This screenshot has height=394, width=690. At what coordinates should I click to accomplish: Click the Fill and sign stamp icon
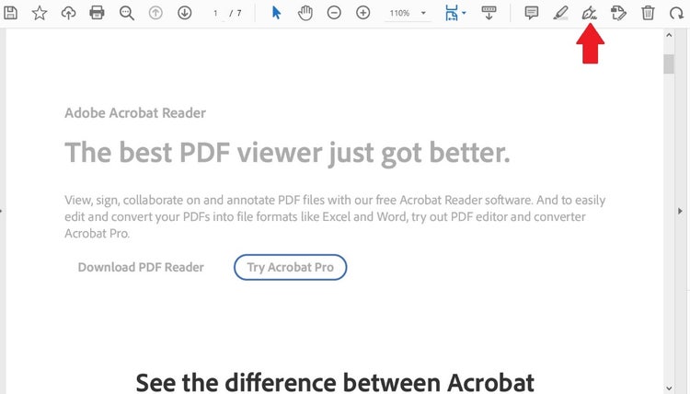(618, 13)
